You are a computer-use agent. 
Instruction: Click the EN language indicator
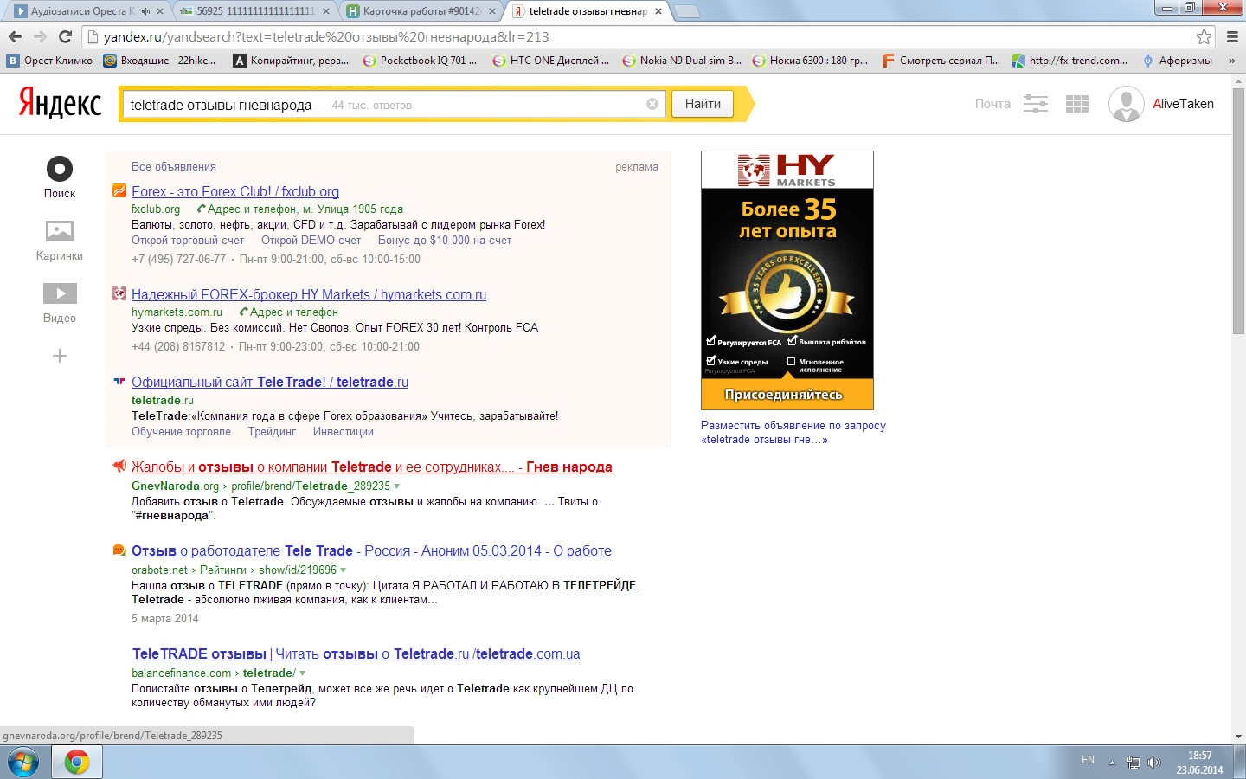[1088, 760]
